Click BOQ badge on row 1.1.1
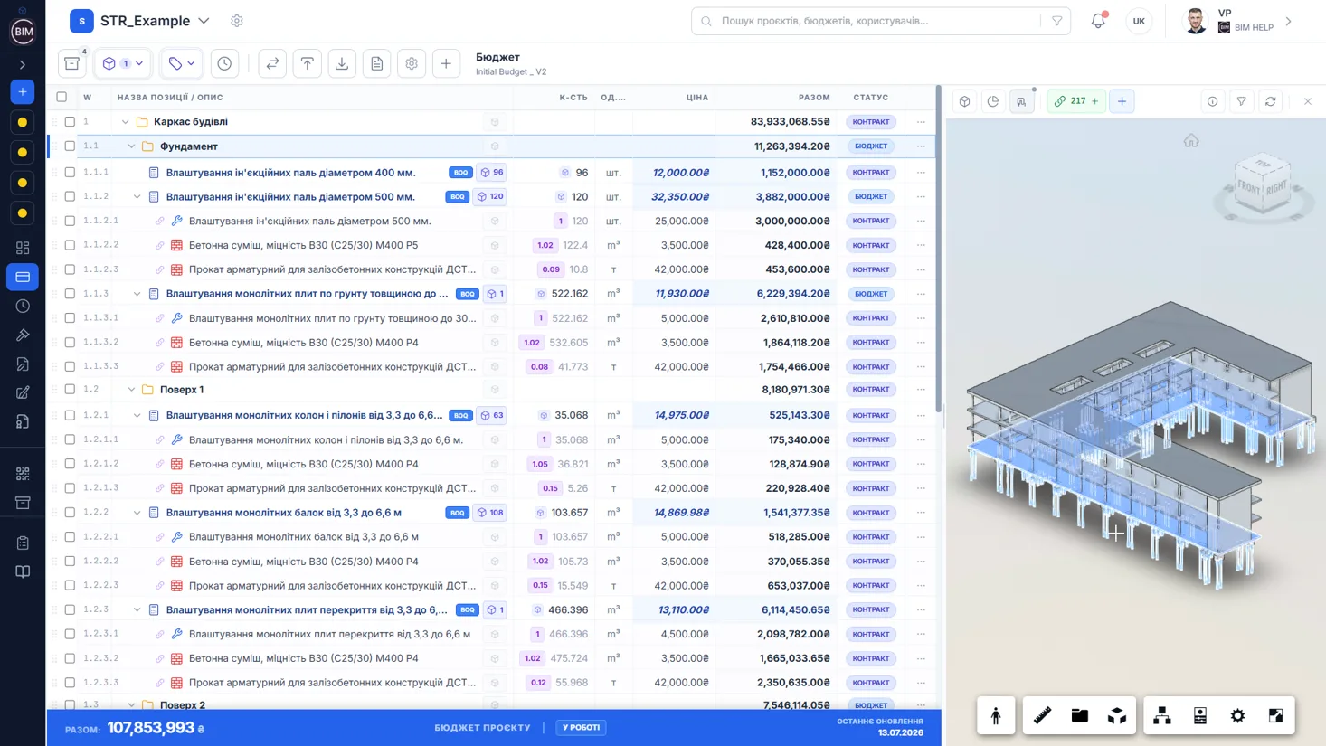 (x=460, y=172)
